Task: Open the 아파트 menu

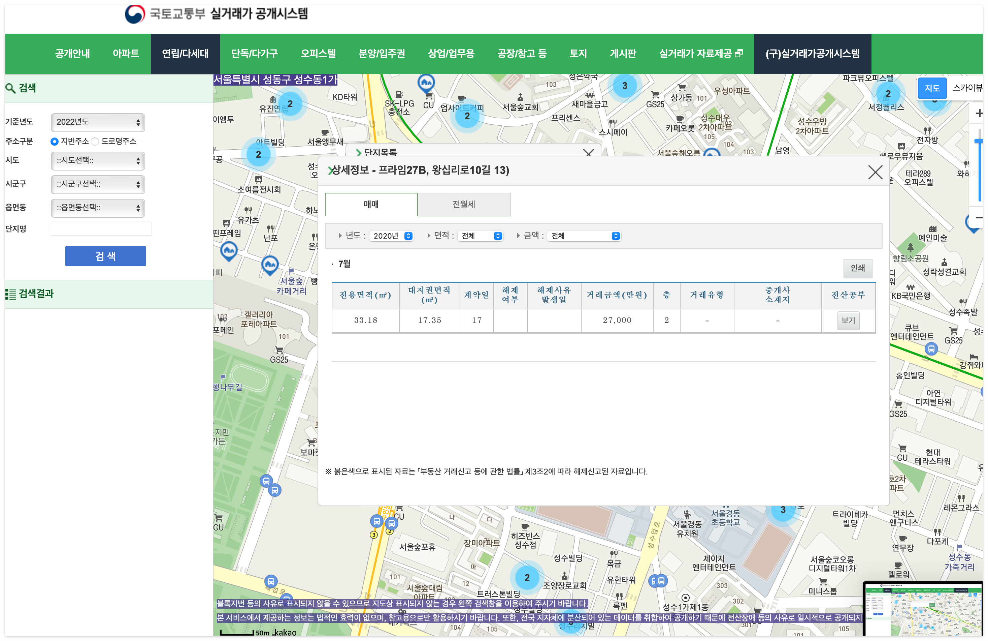Action: [126, 54]
